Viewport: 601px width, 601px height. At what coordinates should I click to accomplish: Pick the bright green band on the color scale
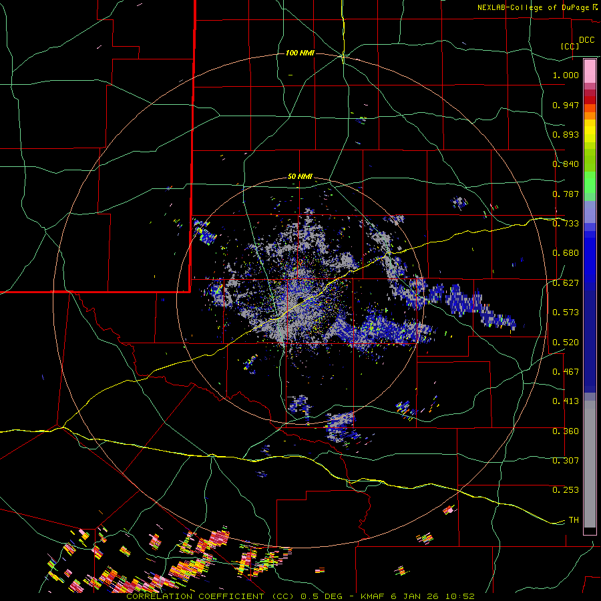tap(590, 182)
